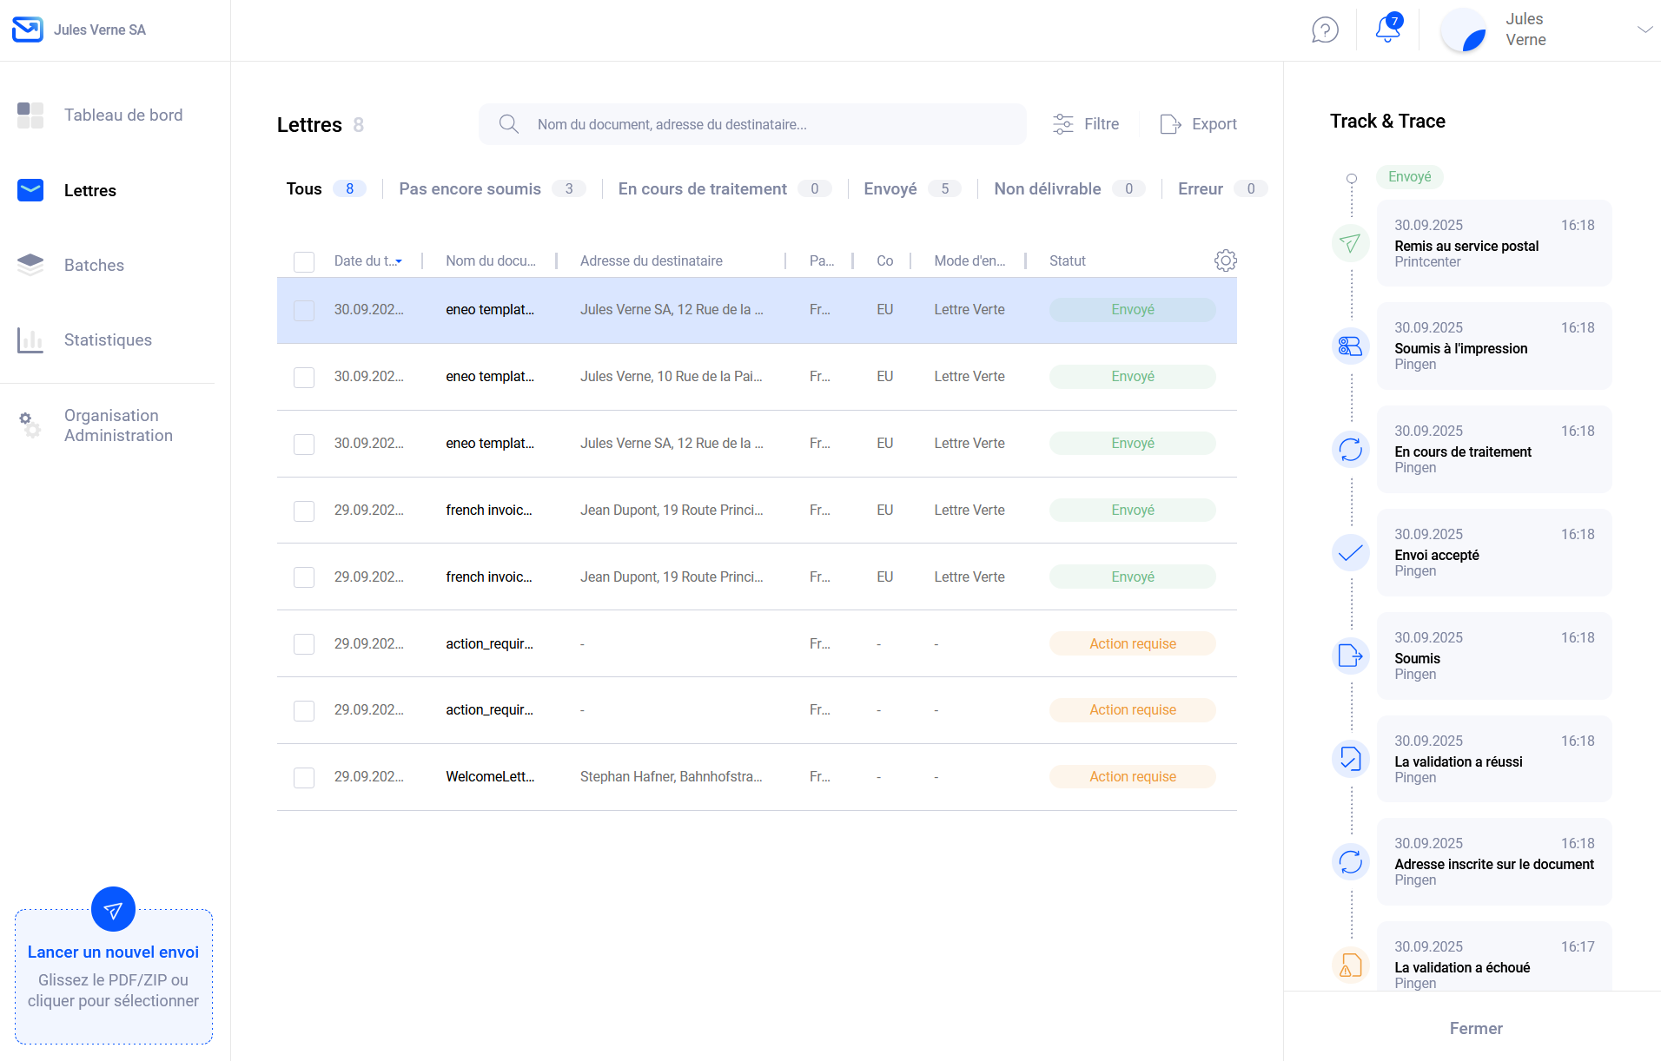Select checkbox for Jules Verne, 10 Rue letter
1661x1061 pixels.
coord(304,377)
